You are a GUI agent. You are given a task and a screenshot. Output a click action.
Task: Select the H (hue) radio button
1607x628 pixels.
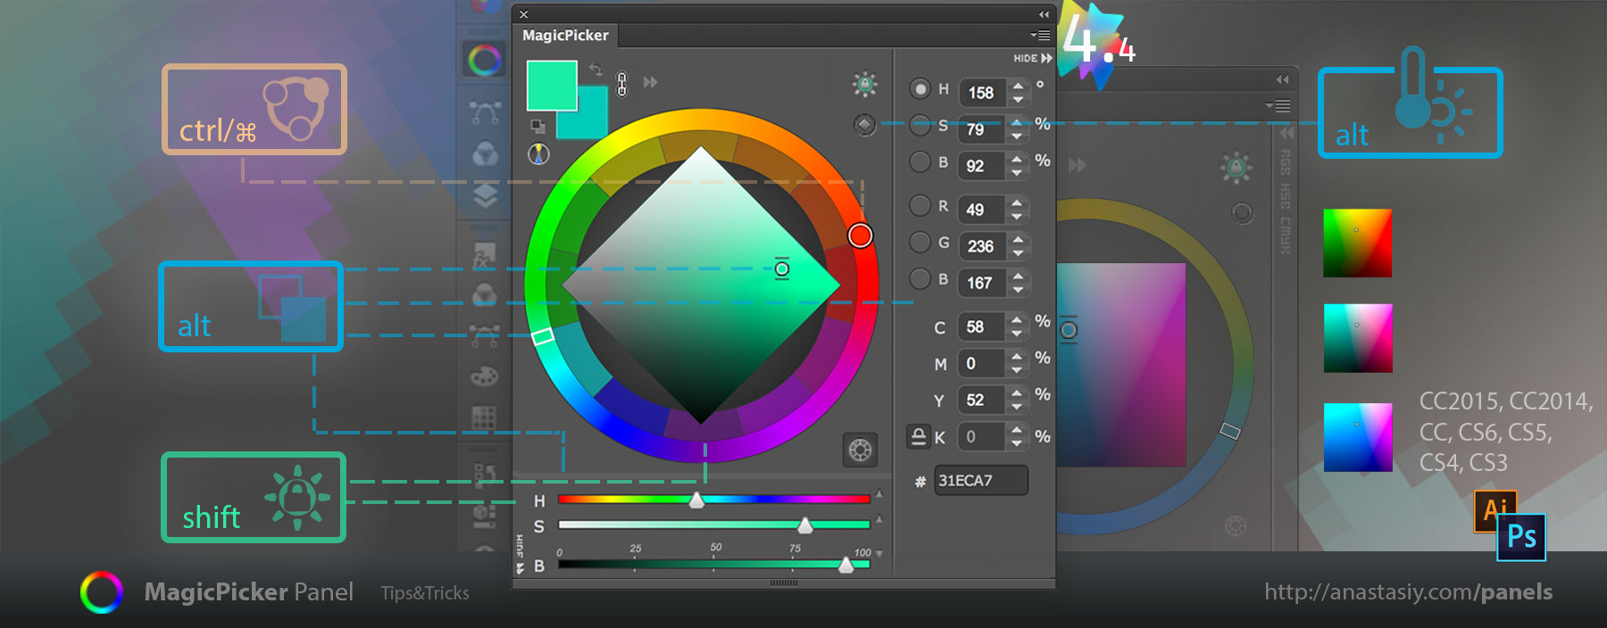coord(920,89)
